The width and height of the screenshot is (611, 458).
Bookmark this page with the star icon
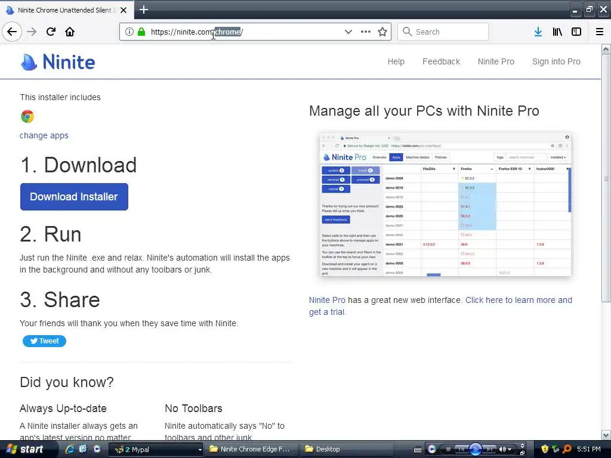click(x=382, y=32)
